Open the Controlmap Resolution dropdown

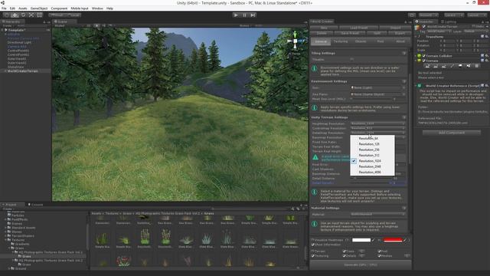(377, 128)
